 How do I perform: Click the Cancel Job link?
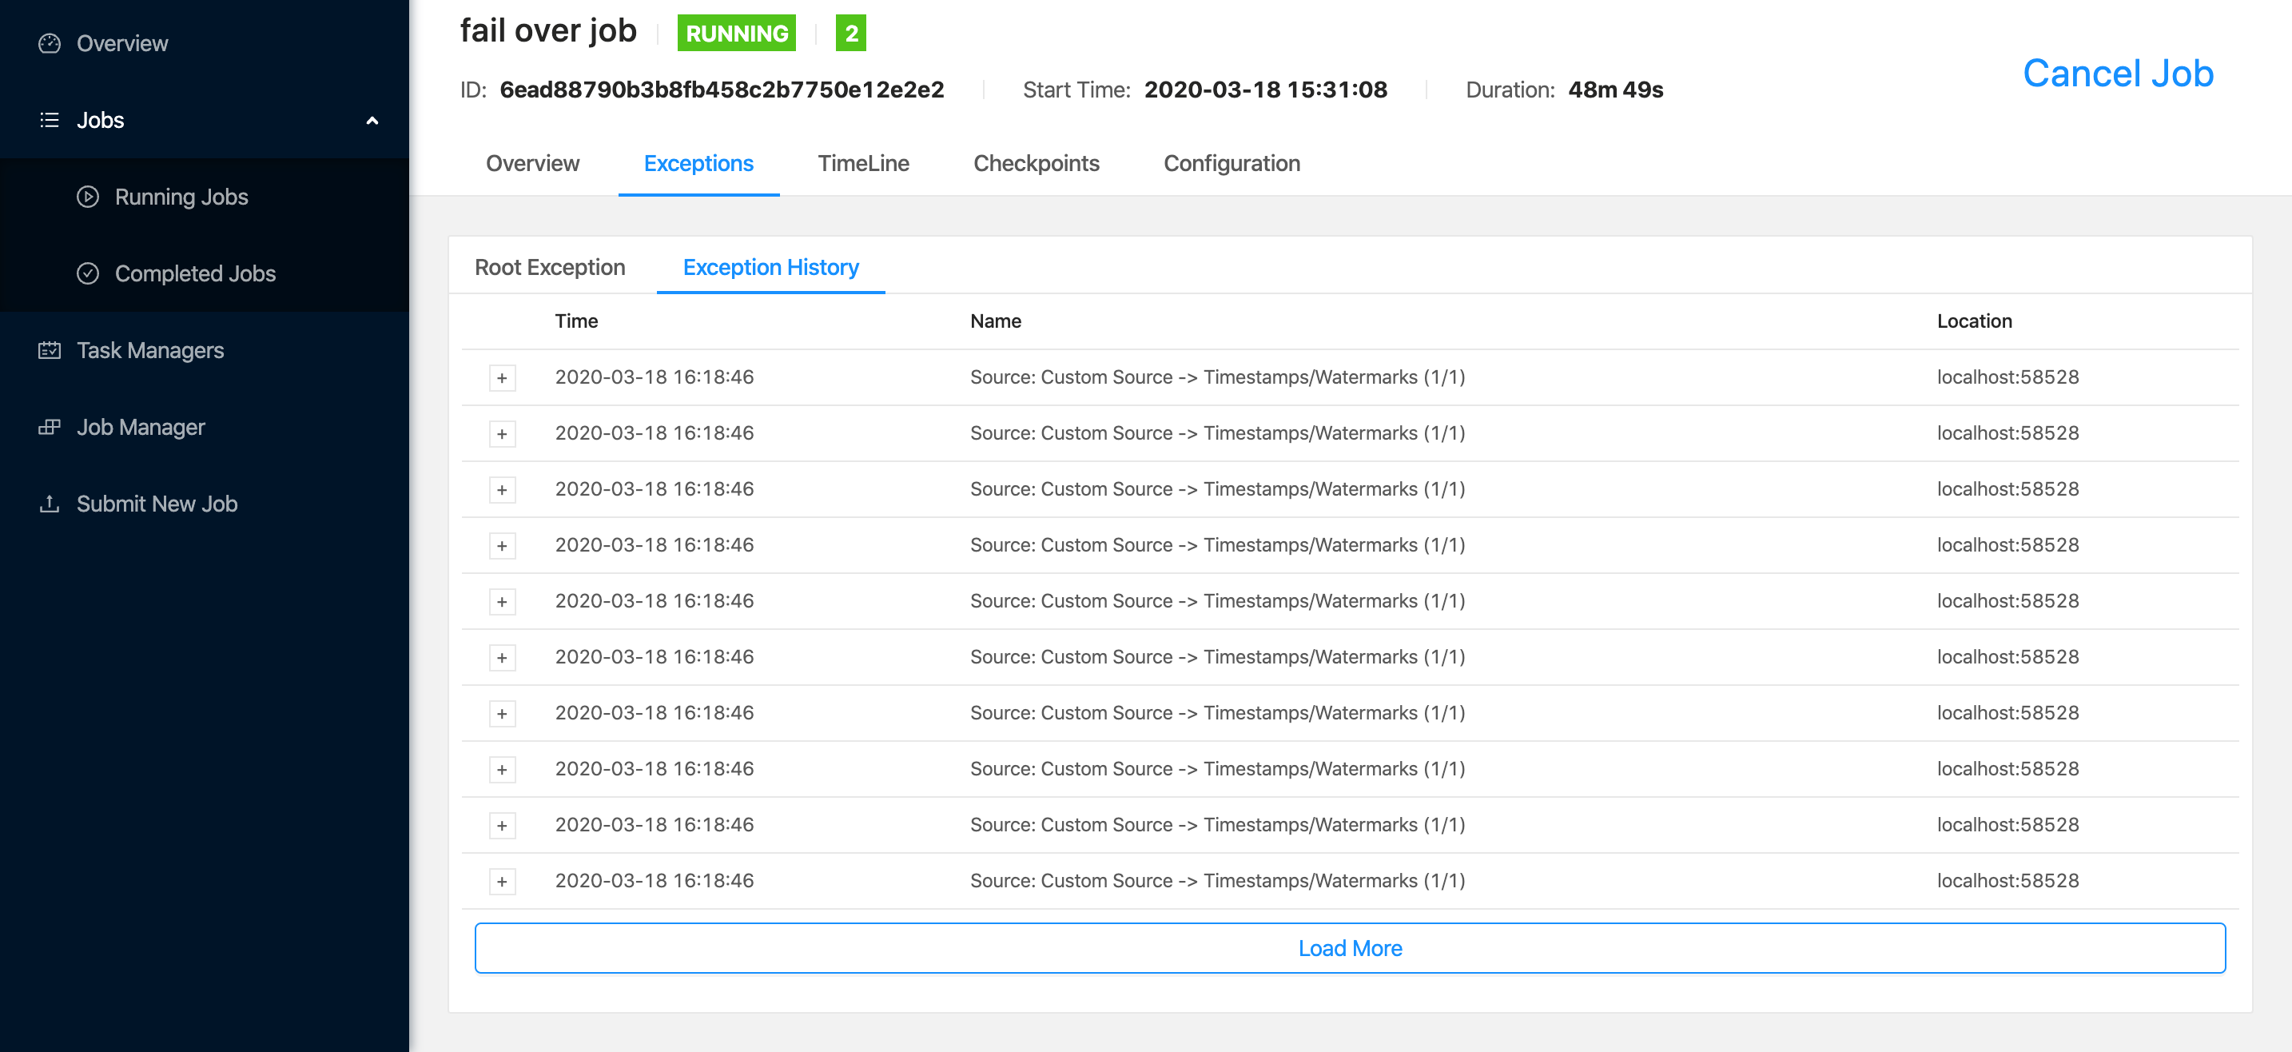point(2118,74)
